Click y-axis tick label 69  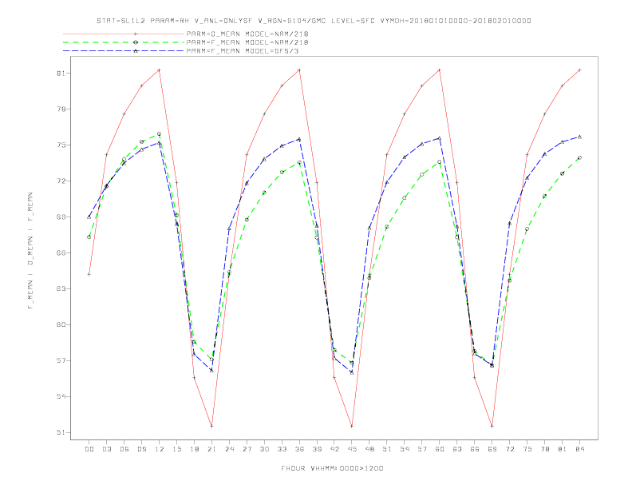click(61, 217)
